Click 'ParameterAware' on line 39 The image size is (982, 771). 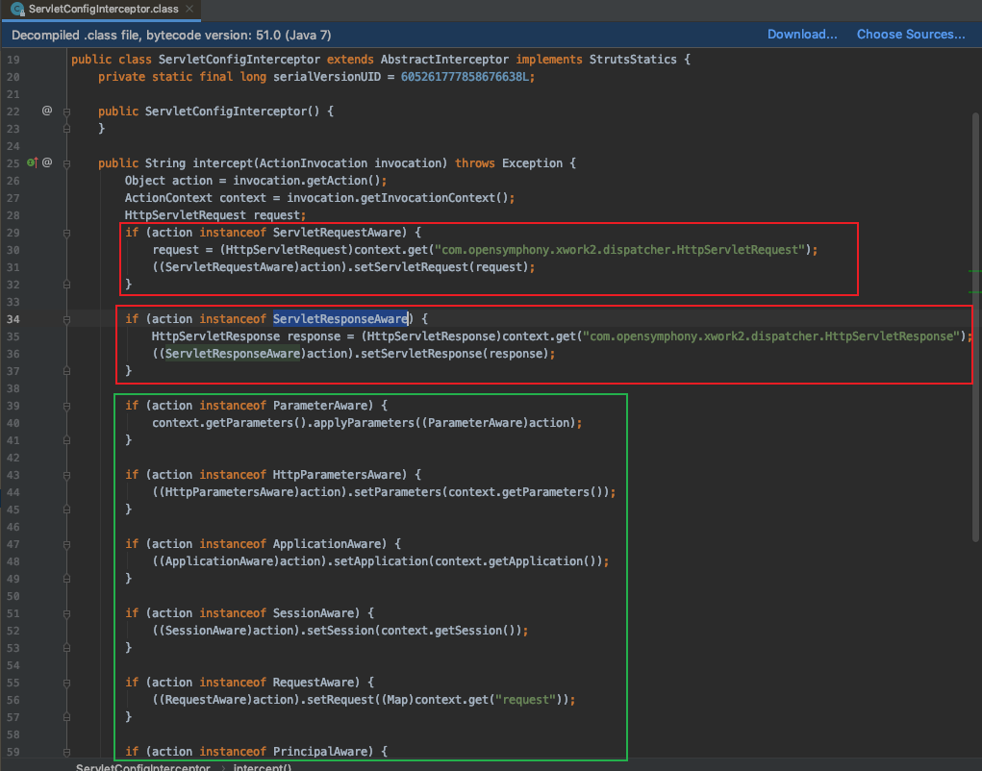click(320, 406)
